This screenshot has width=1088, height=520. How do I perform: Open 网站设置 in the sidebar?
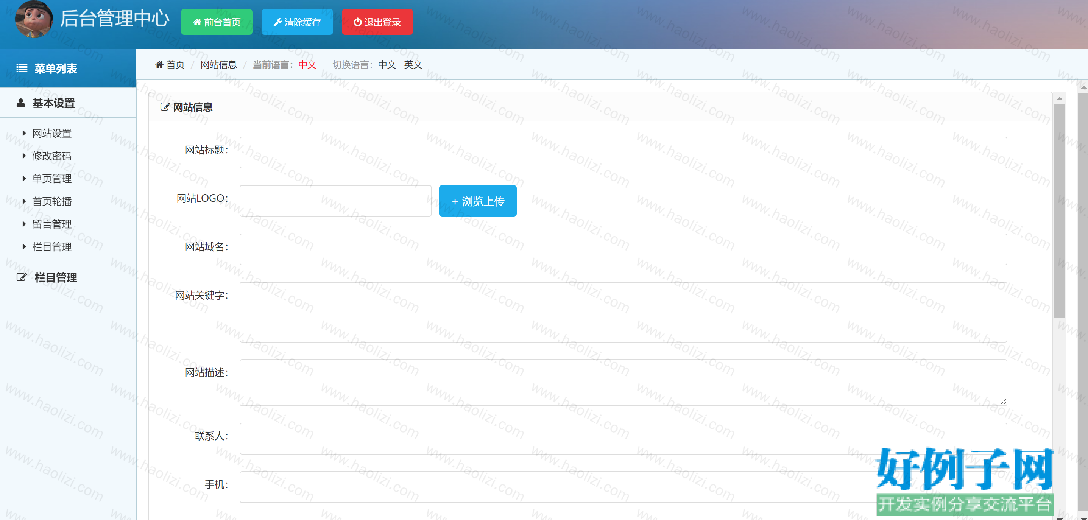pos(52,133)
